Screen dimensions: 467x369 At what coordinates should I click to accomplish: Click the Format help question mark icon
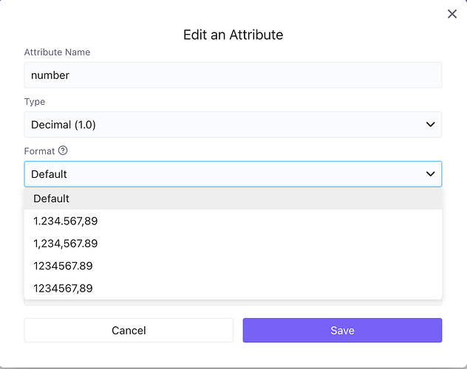(x=63, y=151)
